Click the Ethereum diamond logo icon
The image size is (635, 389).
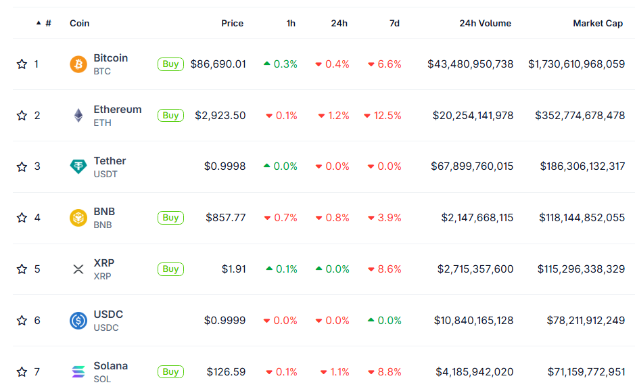(78, 116)
